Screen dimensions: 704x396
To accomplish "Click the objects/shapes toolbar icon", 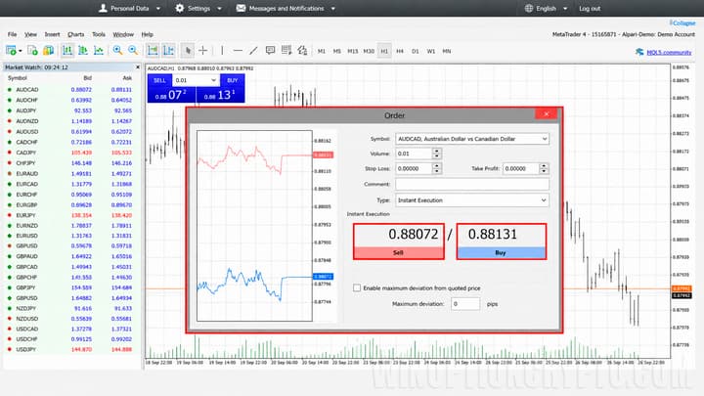I will tap(302, 51).
